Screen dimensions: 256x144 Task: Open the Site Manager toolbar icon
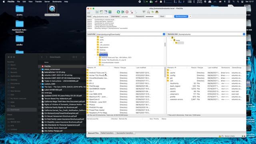[x=89, y=12]
